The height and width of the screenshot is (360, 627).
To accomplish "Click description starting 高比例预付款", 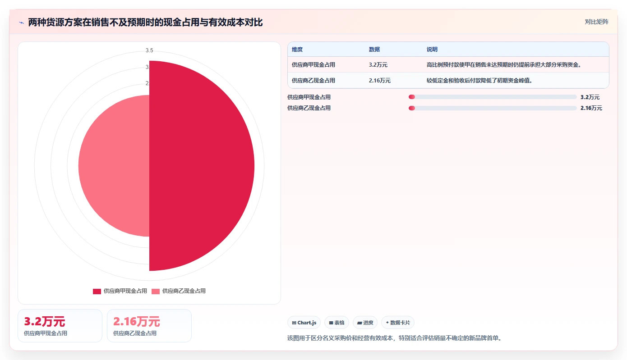I will [504, 65].
